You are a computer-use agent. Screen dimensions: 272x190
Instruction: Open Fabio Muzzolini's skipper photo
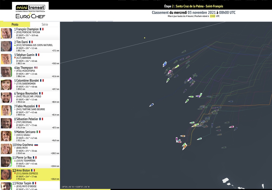tap(6, 110)
